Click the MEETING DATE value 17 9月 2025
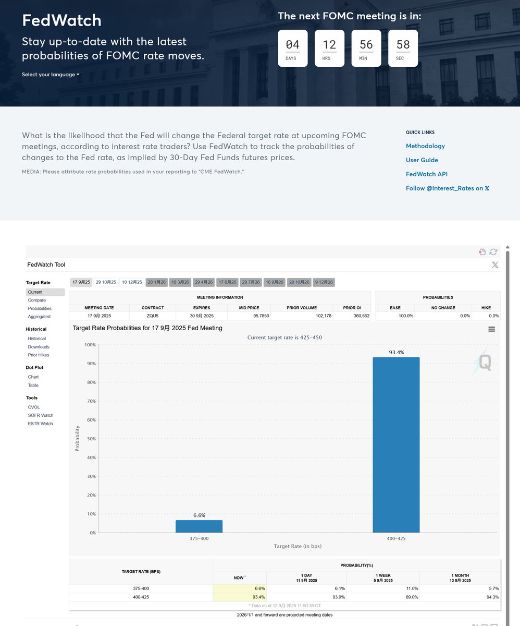Viewport: 520px width, 626px height. [x=99, y=316]
